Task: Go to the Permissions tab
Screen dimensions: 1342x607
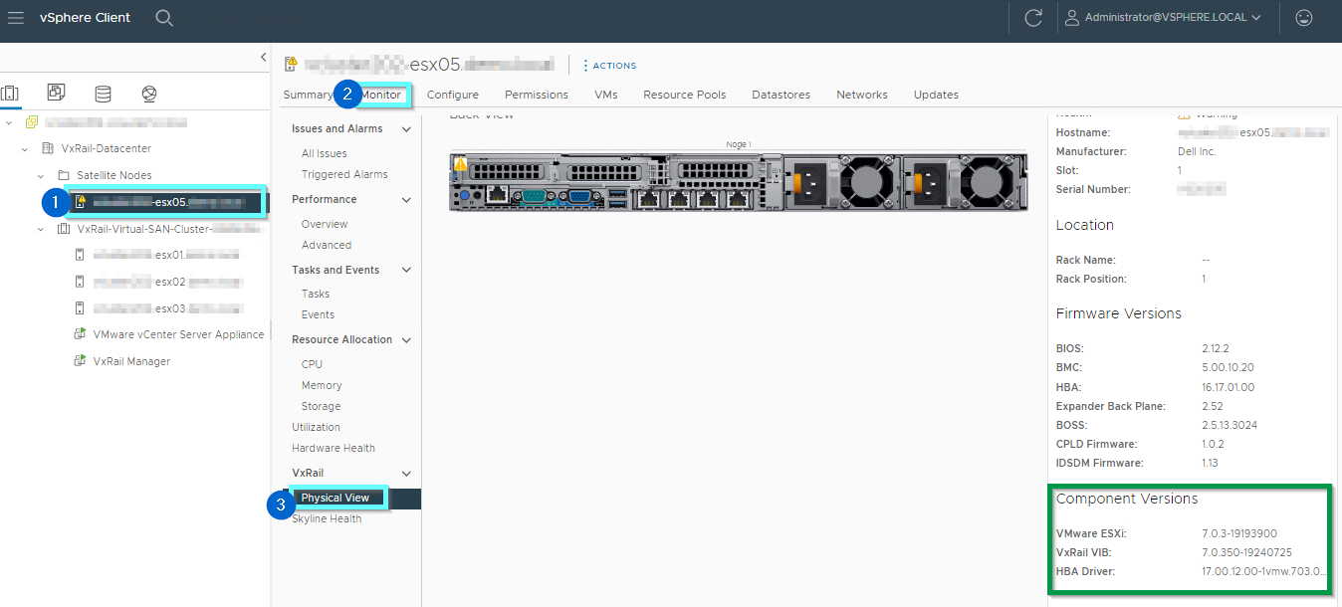Action: [x=537, y=95]
